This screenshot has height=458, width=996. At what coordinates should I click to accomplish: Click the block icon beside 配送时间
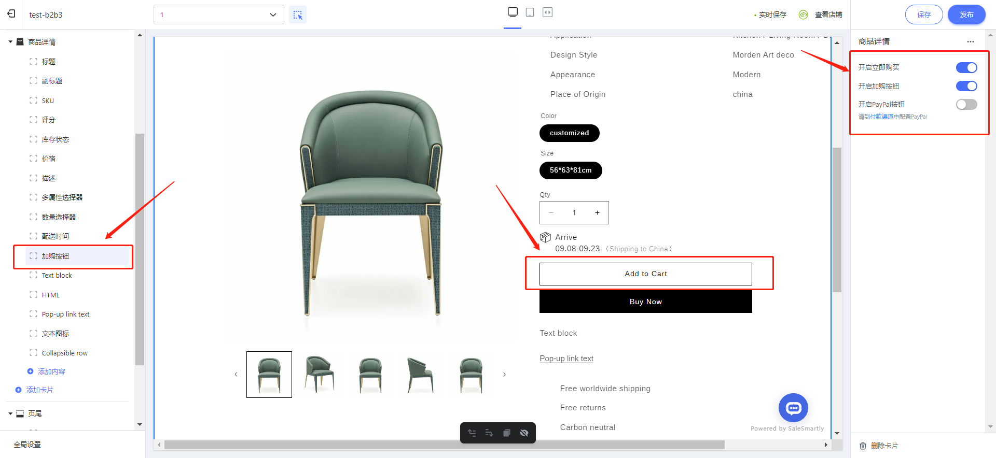34,236
